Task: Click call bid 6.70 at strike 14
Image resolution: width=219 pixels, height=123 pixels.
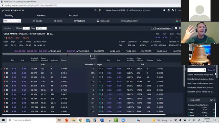Action: tap(14, 69)
